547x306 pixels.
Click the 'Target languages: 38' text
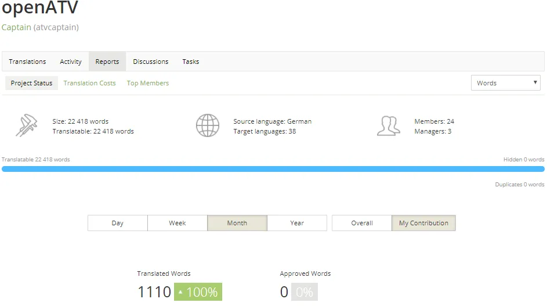265,131
